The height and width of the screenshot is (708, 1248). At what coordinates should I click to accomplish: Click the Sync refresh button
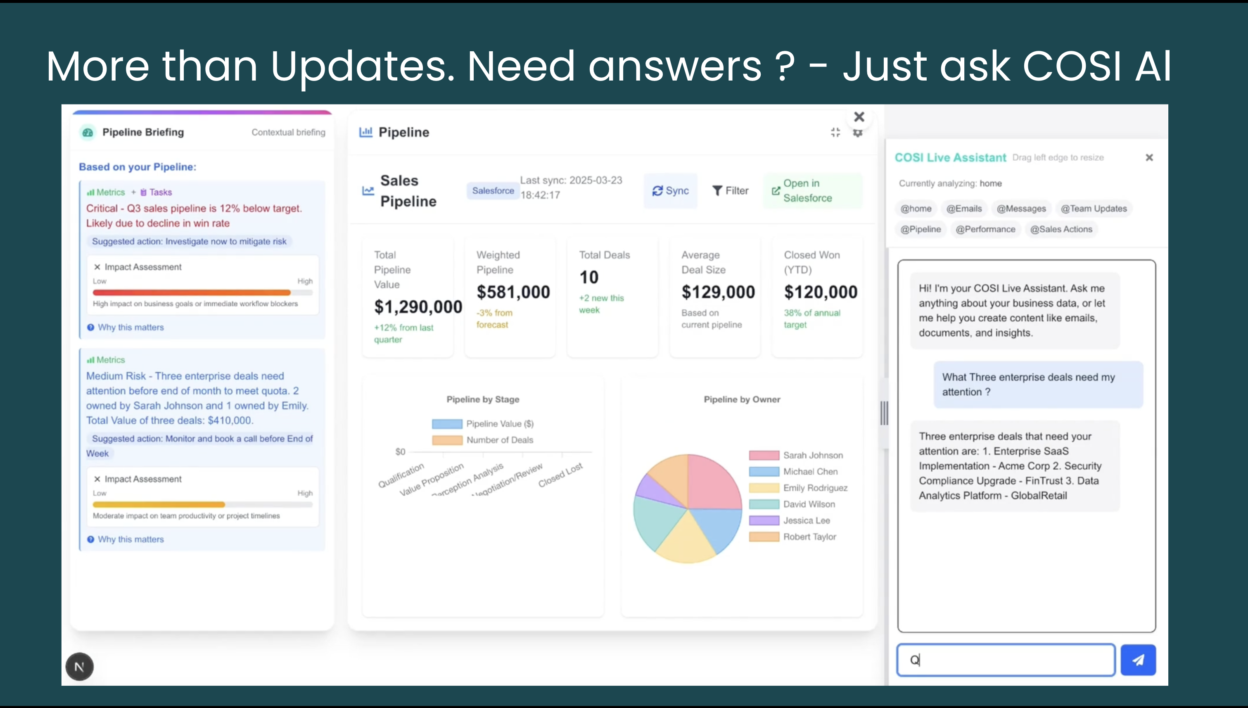[x=670, y=190]
